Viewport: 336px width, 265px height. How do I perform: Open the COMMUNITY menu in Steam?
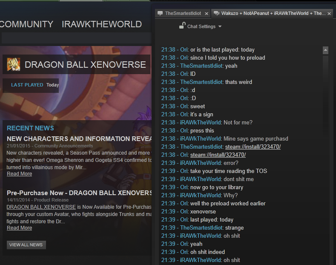tap(26, 24)
